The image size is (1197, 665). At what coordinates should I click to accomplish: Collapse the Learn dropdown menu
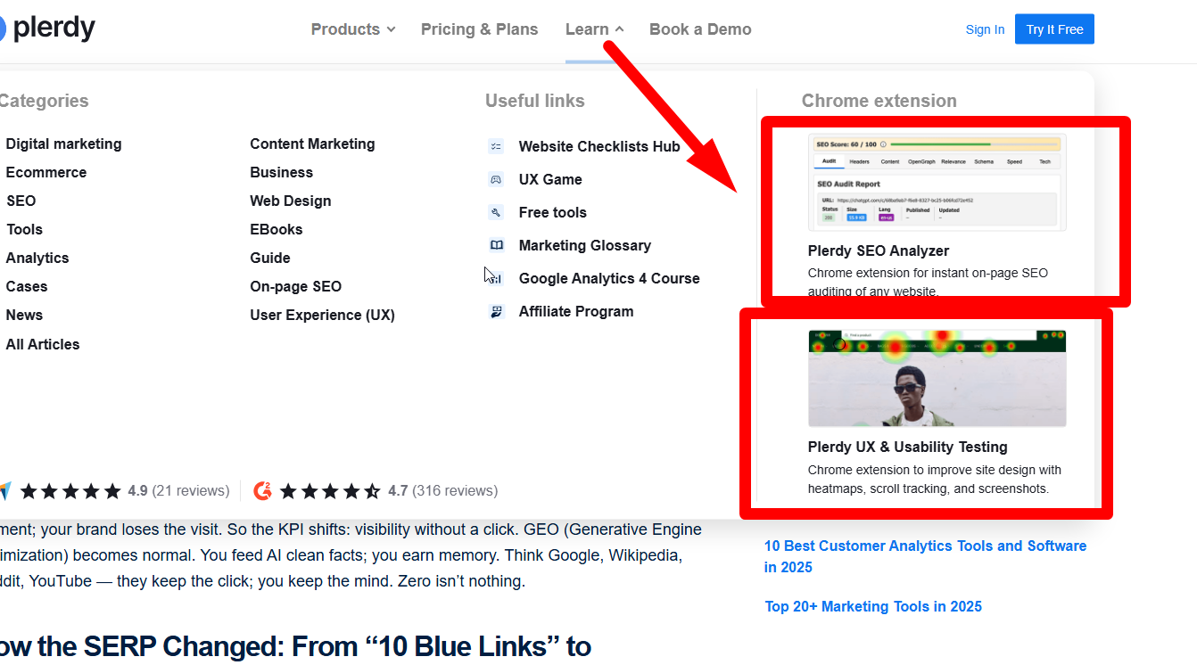(x=594, y=29)
